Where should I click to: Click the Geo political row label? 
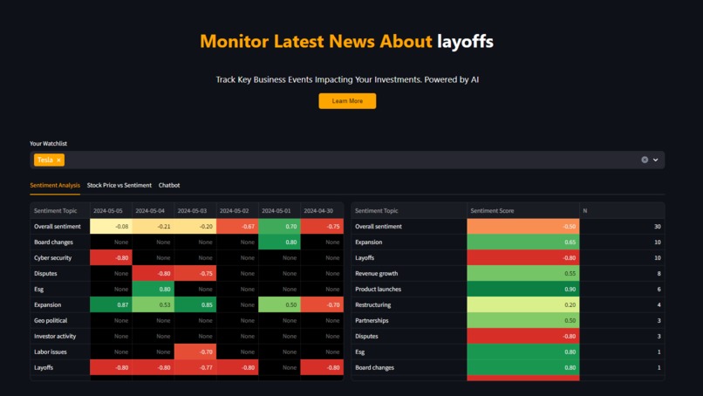tap(51, 321)
